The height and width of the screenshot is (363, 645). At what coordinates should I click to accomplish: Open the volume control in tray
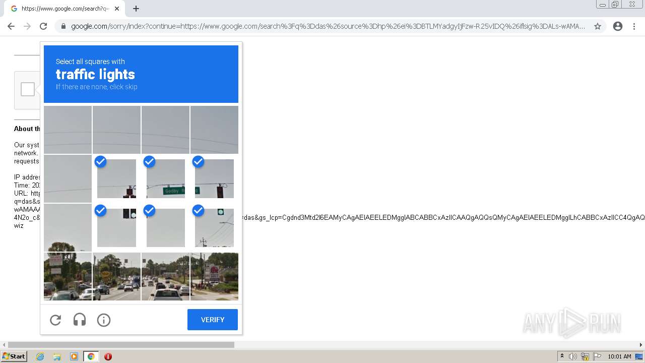tap(573, 356)
